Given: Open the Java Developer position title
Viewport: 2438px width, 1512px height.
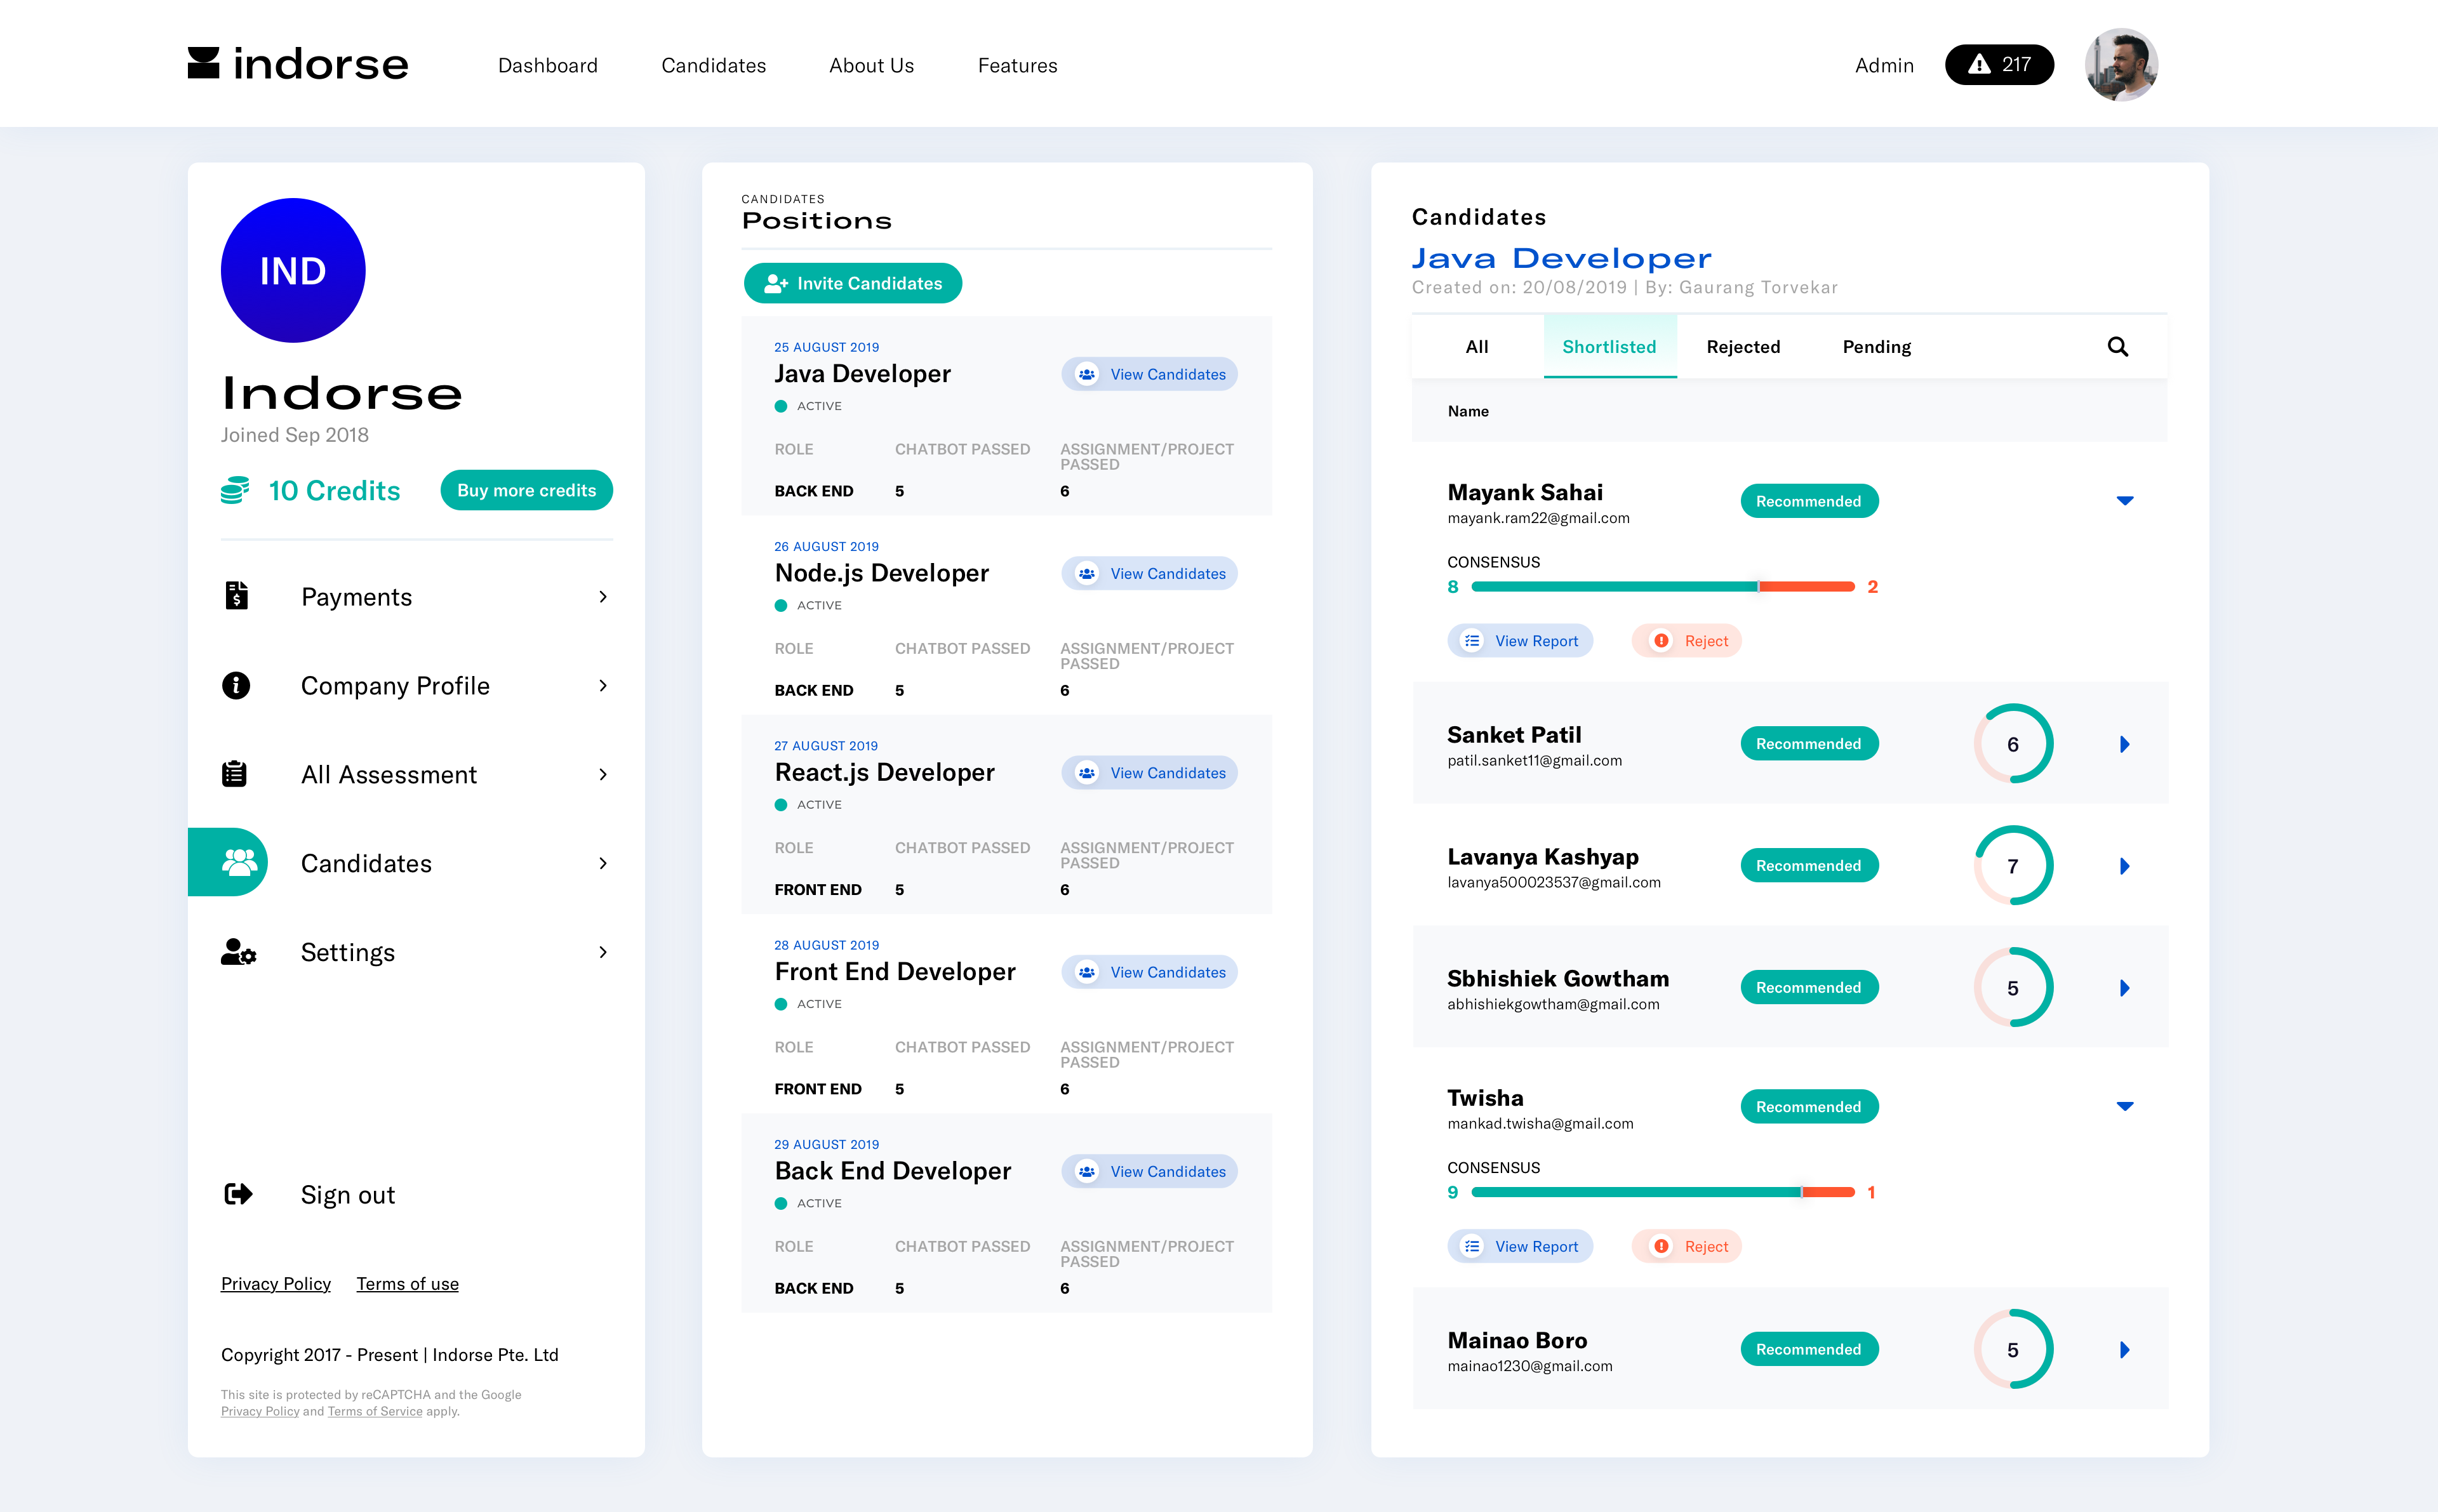Looking at the screenshot, I should [x=862, y=374].
